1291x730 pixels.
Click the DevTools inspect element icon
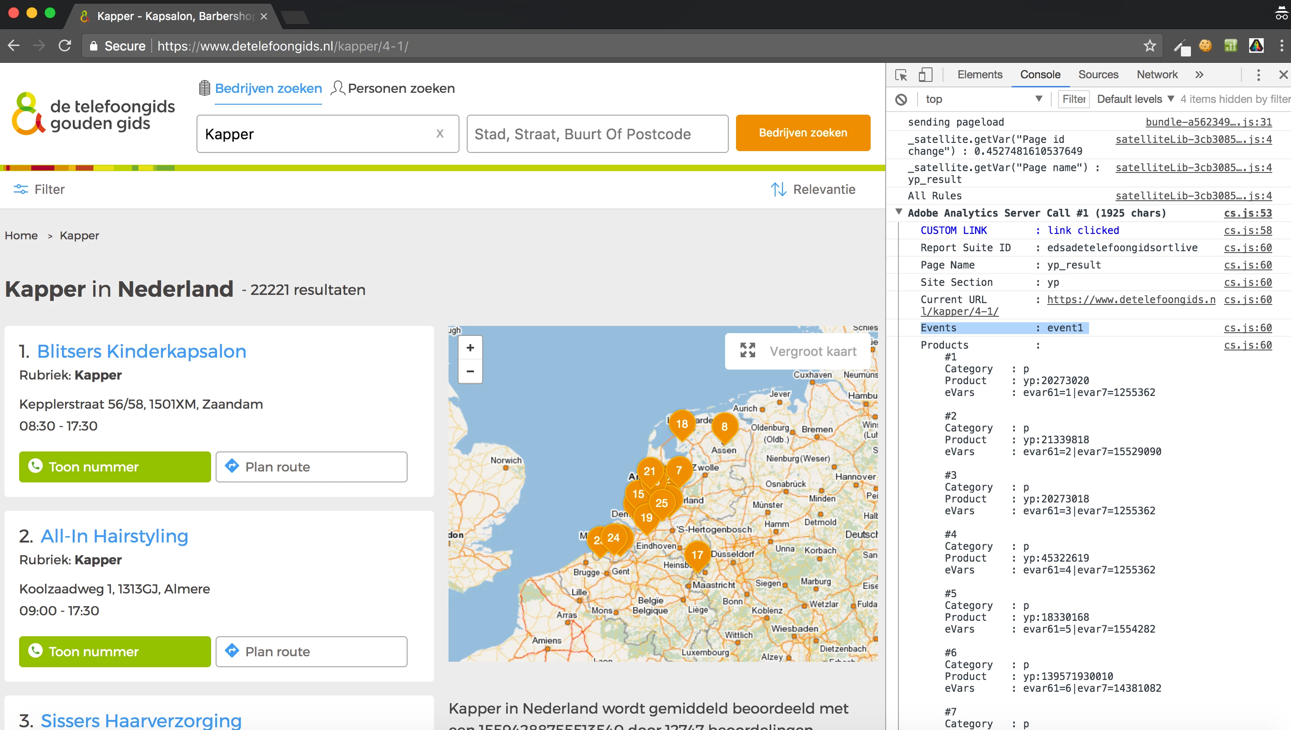click(901, 75)
